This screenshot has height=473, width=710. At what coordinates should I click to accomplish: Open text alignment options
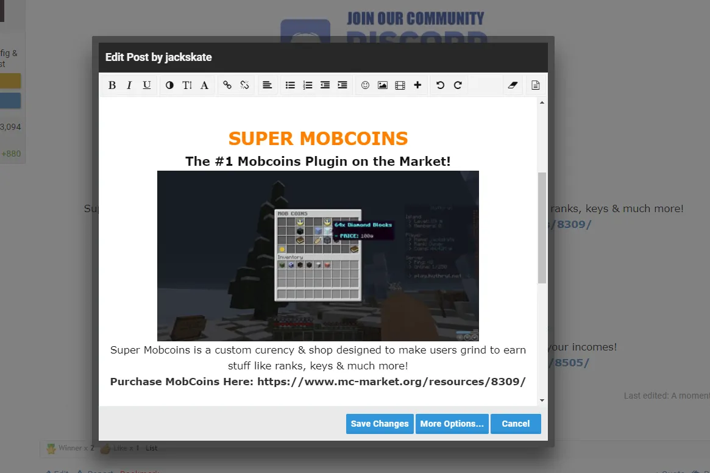point(267,85)
